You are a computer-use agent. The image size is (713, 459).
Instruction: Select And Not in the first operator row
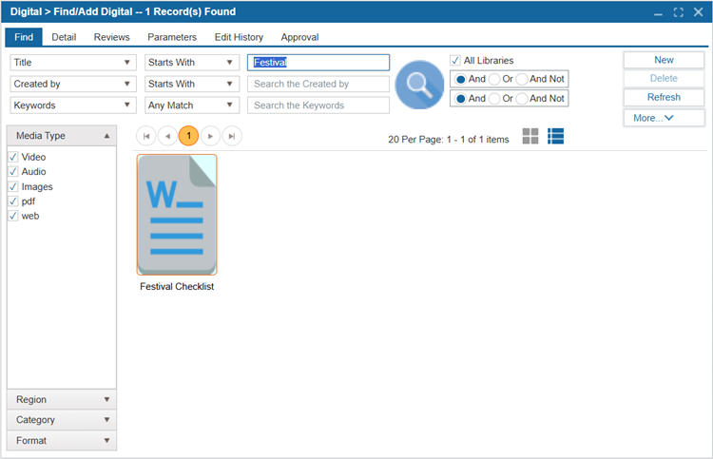click(x=522, y=79)
